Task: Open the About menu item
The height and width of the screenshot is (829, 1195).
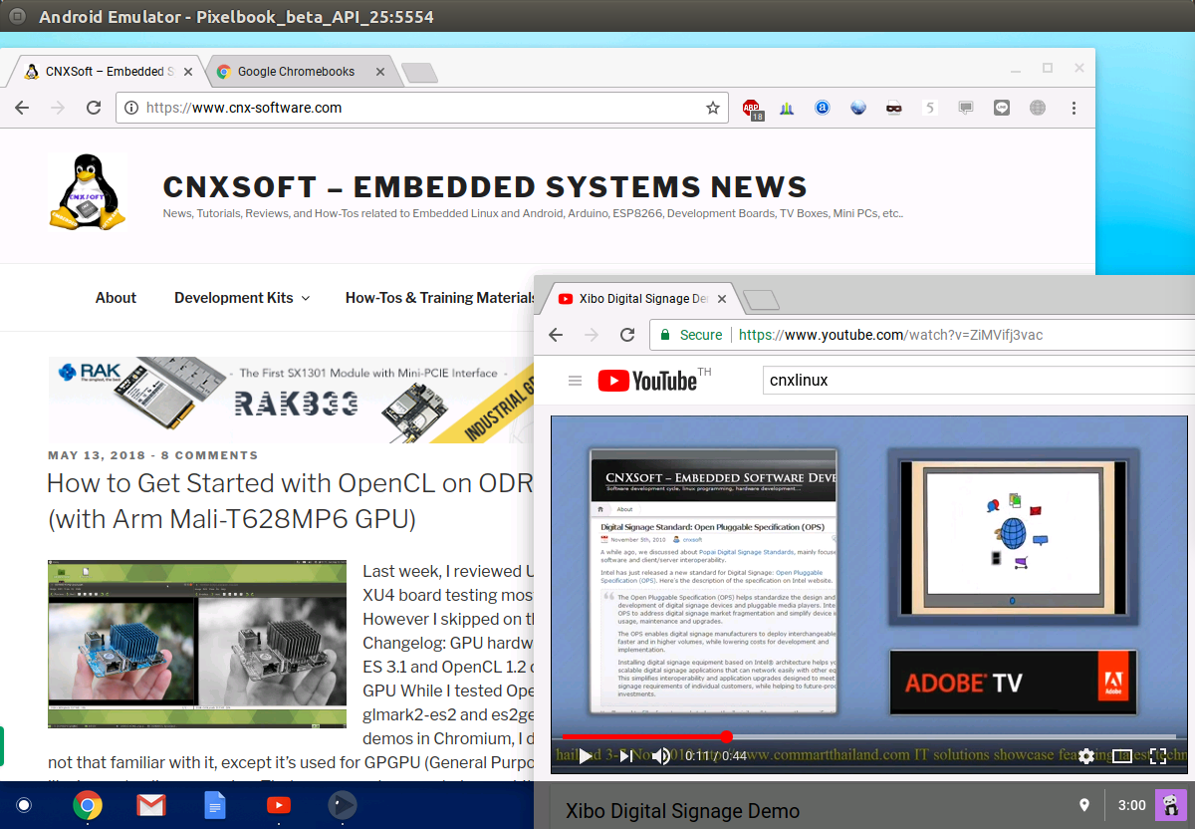Action: pos(116,298)
